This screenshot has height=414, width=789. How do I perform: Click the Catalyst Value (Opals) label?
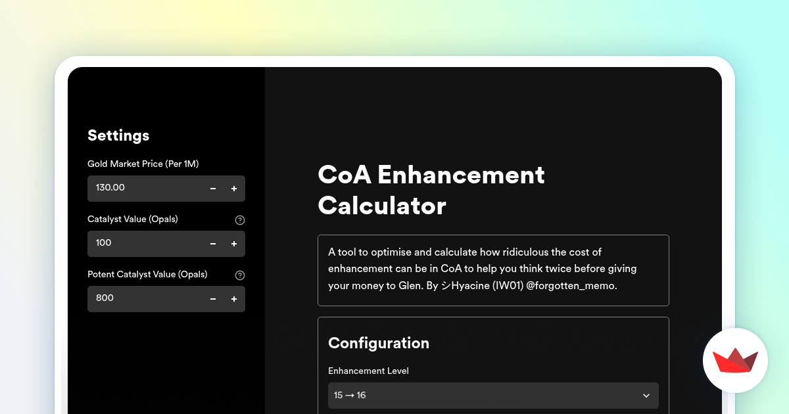(133, 219)
